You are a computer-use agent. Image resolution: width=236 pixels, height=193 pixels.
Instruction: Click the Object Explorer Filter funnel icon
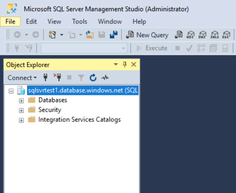81,78
